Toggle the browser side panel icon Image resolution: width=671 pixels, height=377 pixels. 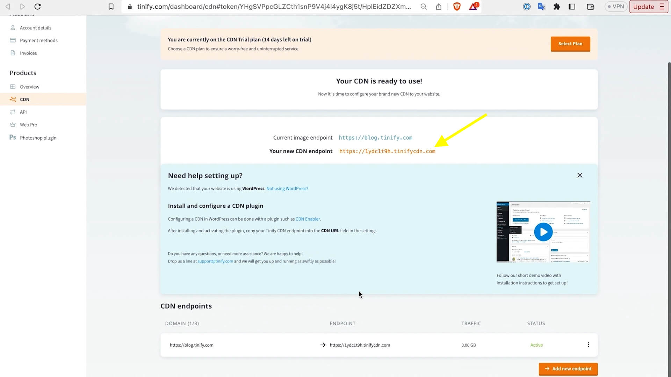coord(572,6)
